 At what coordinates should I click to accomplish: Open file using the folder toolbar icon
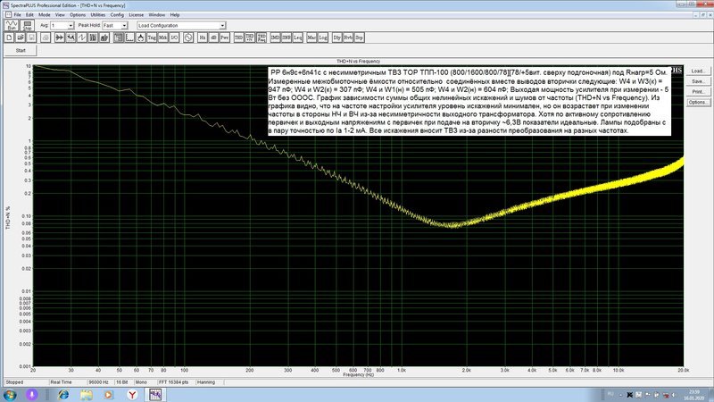point(21,38)
